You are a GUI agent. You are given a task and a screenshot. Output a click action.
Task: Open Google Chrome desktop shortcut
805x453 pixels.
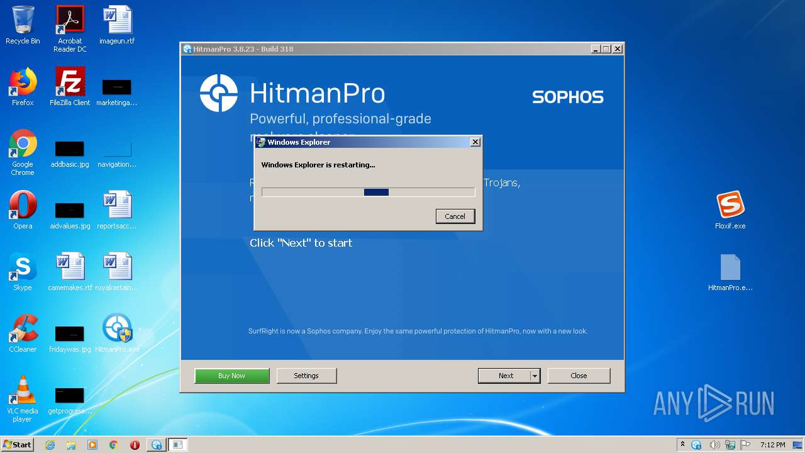pyautogui.click(x=23, y=153)
